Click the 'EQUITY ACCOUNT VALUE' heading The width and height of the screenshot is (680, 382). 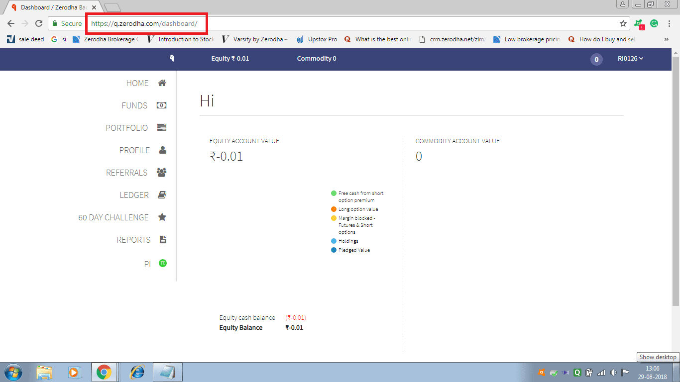[244, 141]
